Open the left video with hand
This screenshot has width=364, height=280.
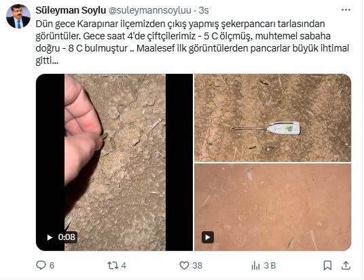114,162
